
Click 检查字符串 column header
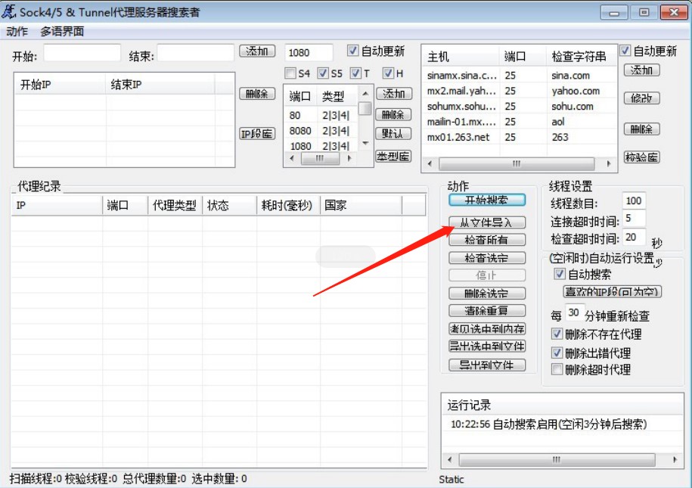click(580, 57)
